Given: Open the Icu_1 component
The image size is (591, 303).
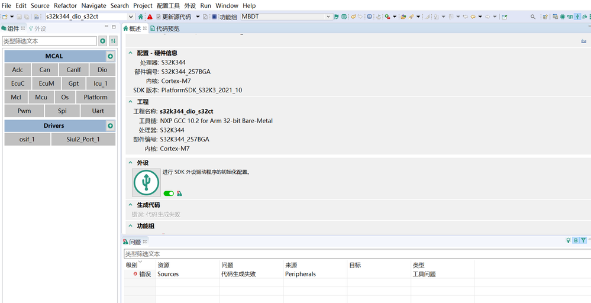Looking at the screenshot, I should [100, 83].
